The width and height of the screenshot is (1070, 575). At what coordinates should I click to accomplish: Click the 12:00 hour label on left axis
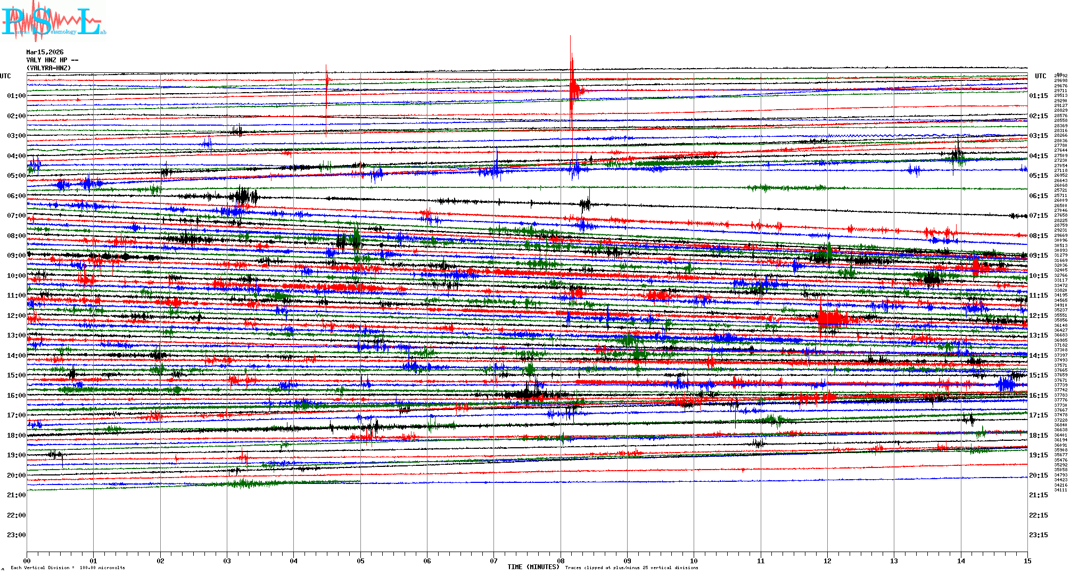pyautogui.click(x=16, y=316)
